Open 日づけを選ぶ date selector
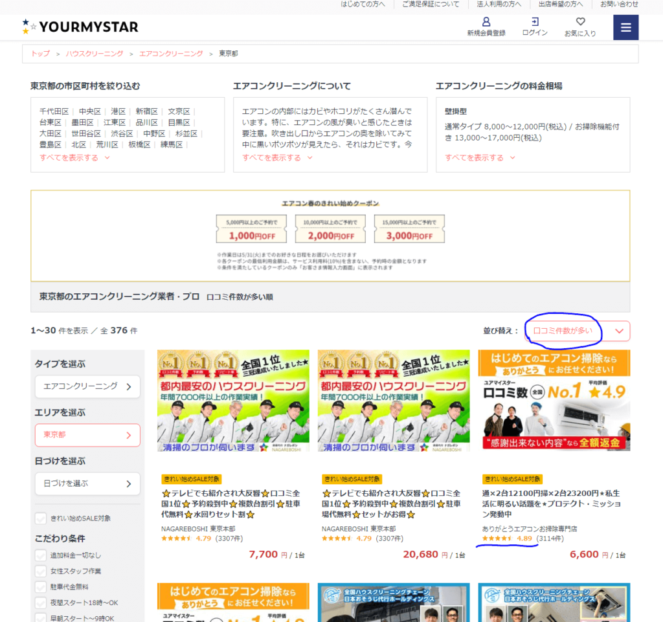The width and height of the screenshot is (663, 622). [87, 484]
